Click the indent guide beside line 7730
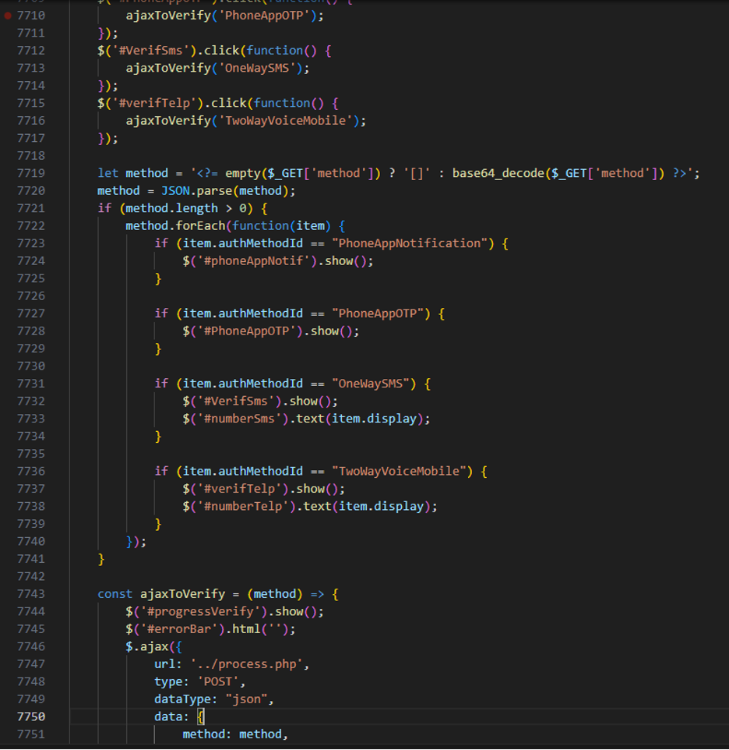The width and height of the screenshot is (729, 750). [126, 366]
